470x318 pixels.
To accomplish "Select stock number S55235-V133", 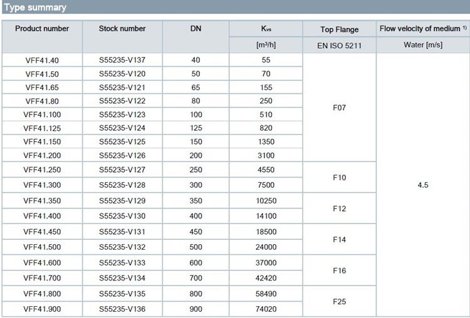I will (122, 263).
